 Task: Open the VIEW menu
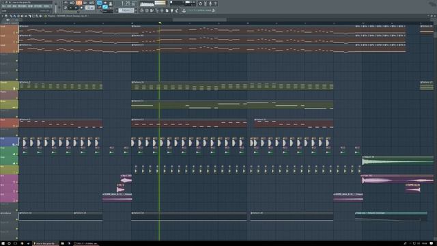[30, 6]
